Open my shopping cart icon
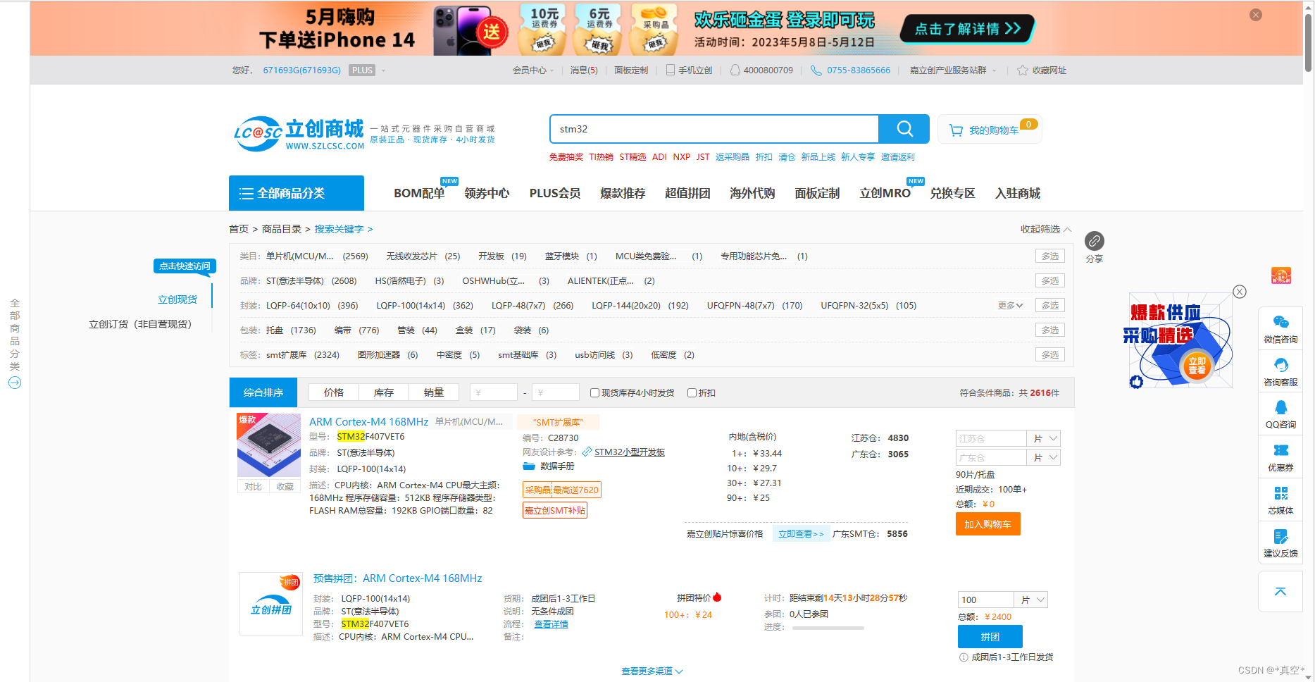Viewport: 1315px width, 682px height. 956,130
